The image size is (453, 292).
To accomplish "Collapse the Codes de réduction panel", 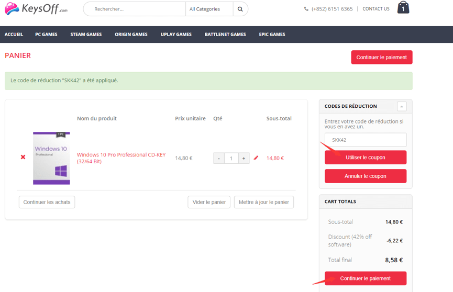I will [402, 106].
